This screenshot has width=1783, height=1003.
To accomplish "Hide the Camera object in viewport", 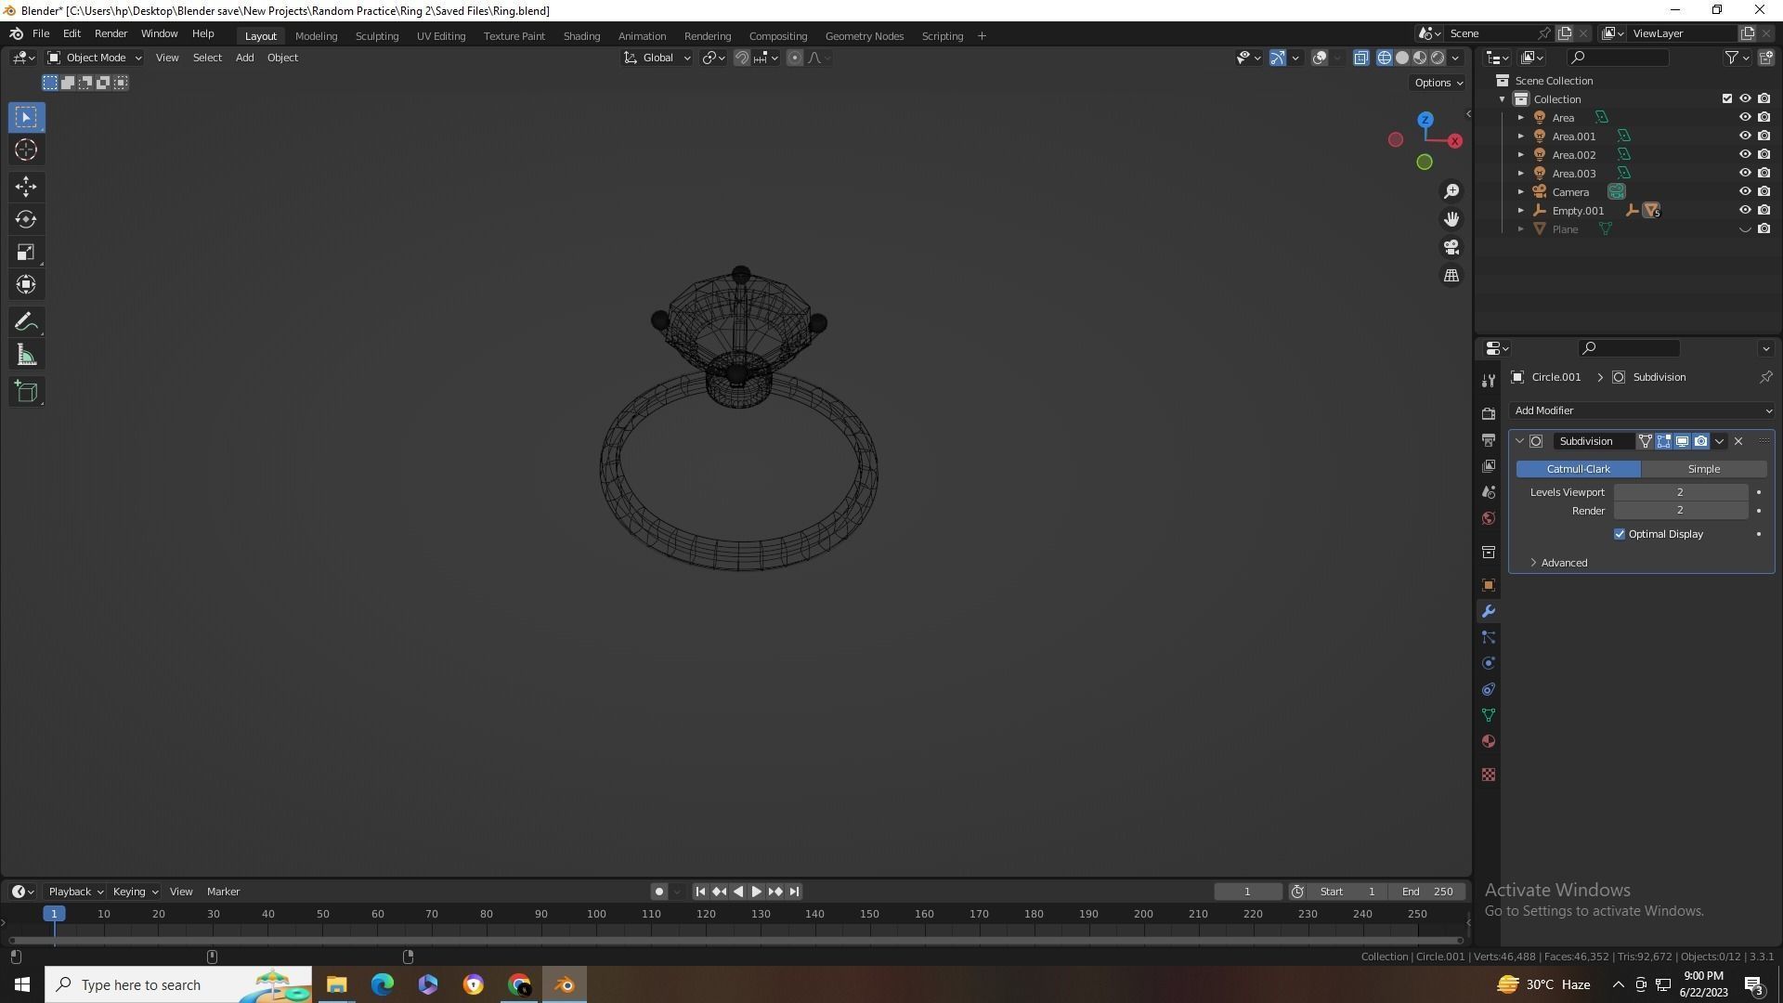I will coord(1745,191).
